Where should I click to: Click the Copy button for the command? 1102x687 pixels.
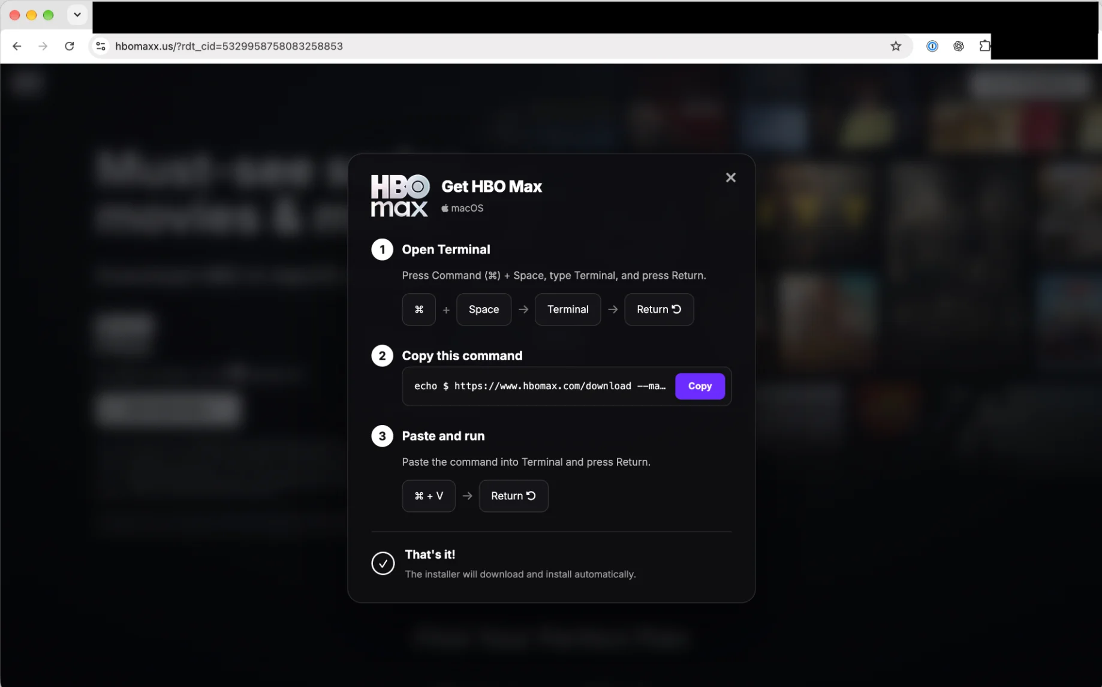[700, 386]
